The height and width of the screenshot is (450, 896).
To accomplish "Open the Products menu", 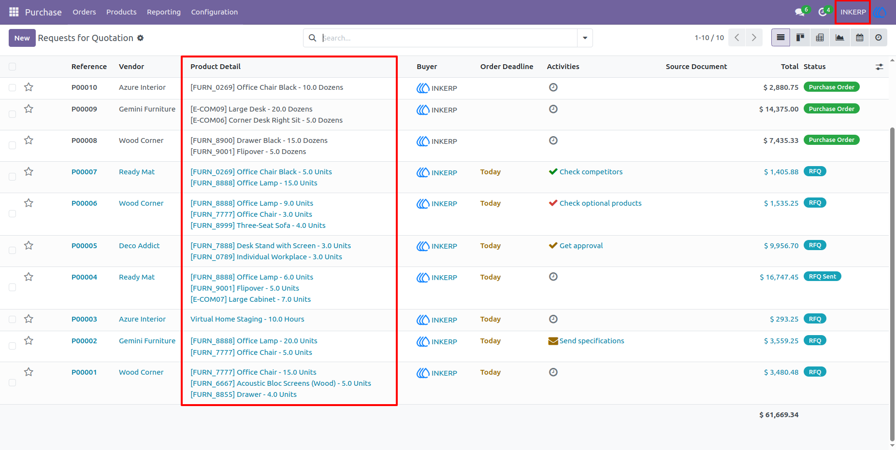I will [x=121, y=12].
